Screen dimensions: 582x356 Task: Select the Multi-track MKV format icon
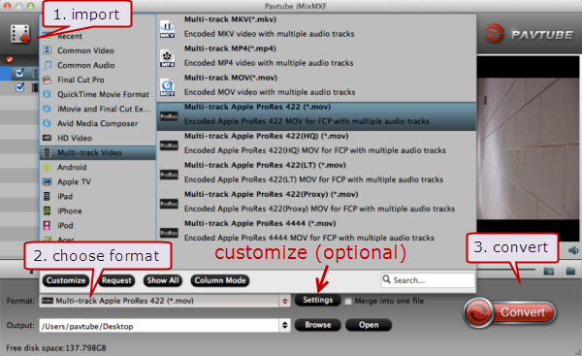[168, 29]
